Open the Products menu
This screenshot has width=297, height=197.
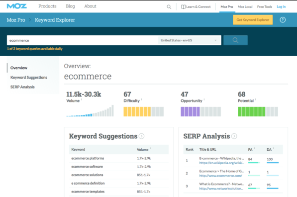click(x=47, y=6)
